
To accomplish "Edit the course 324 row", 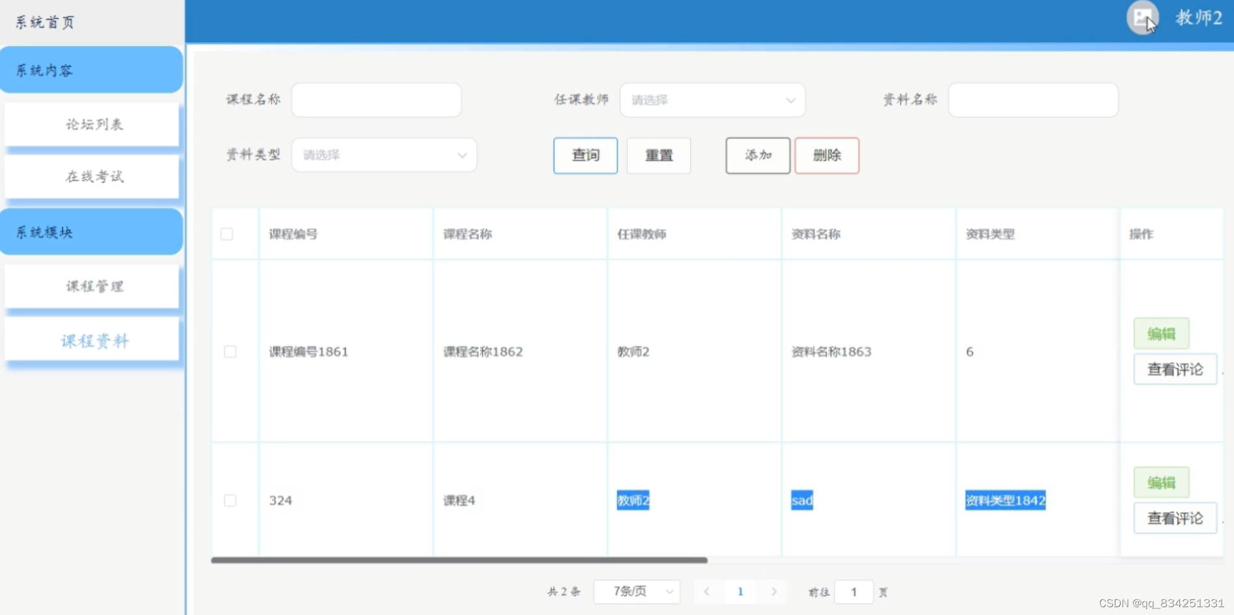I will [x=1162, y=482].
